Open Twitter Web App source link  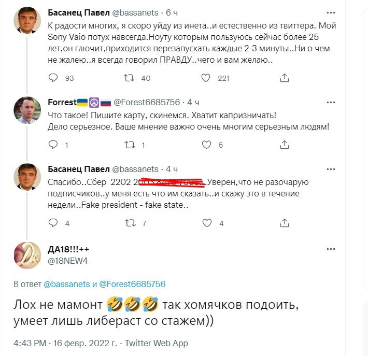(157, 343)
